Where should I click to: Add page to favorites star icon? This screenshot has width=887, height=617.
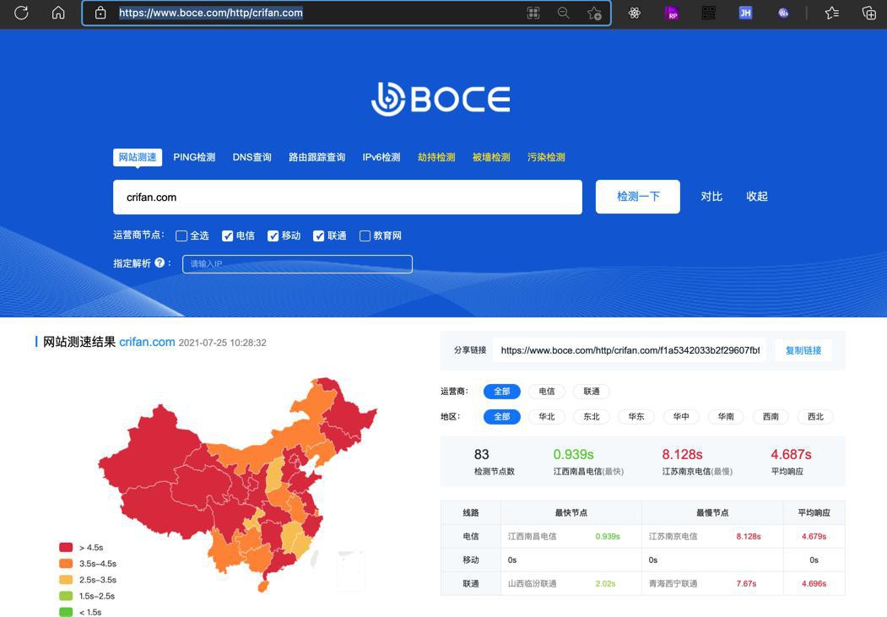tap(594, 13)
